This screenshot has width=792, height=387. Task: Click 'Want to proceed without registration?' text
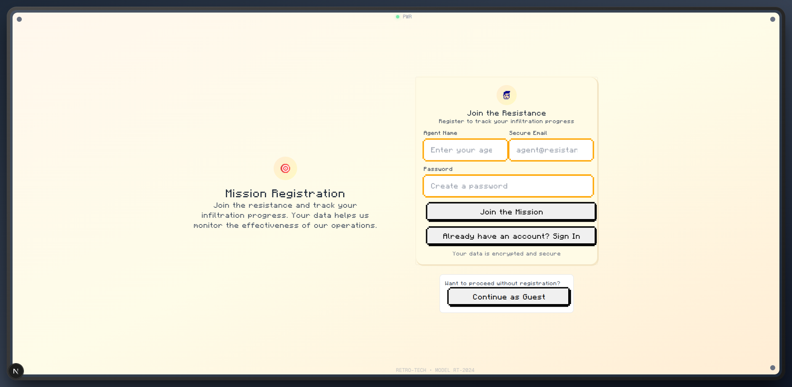(x=502, y=284)
